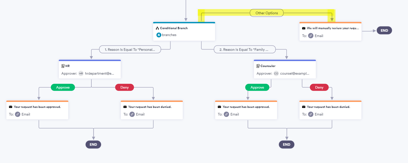Click the Deny pill under HR
The height and width of the screenshot is (163, 408).
(x=124, y=87)
